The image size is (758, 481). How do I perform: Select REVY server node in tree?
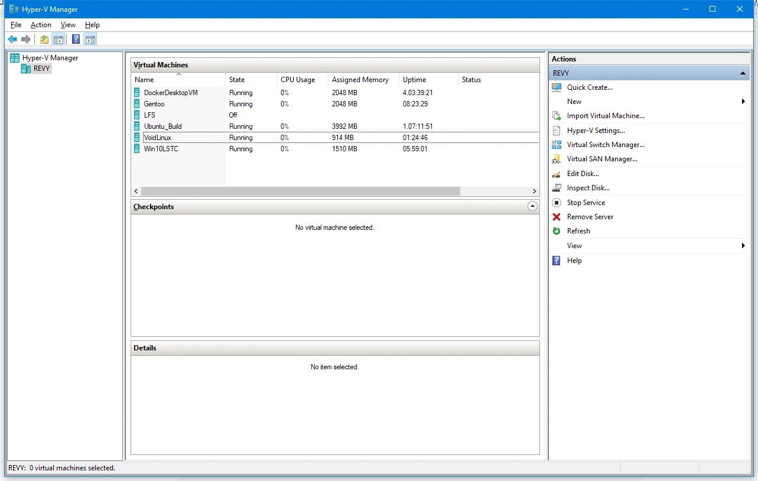(42, 69)
